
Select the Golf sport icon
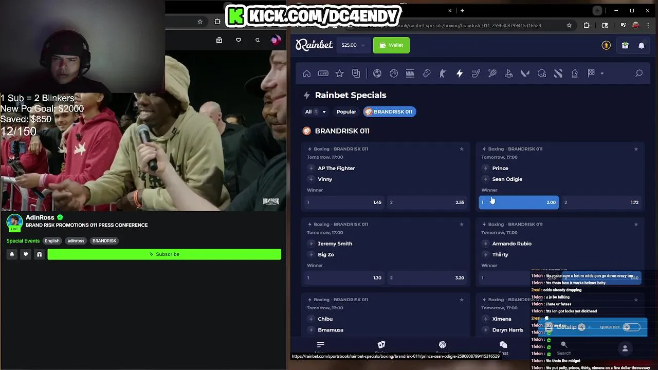(x=509, y=73)
